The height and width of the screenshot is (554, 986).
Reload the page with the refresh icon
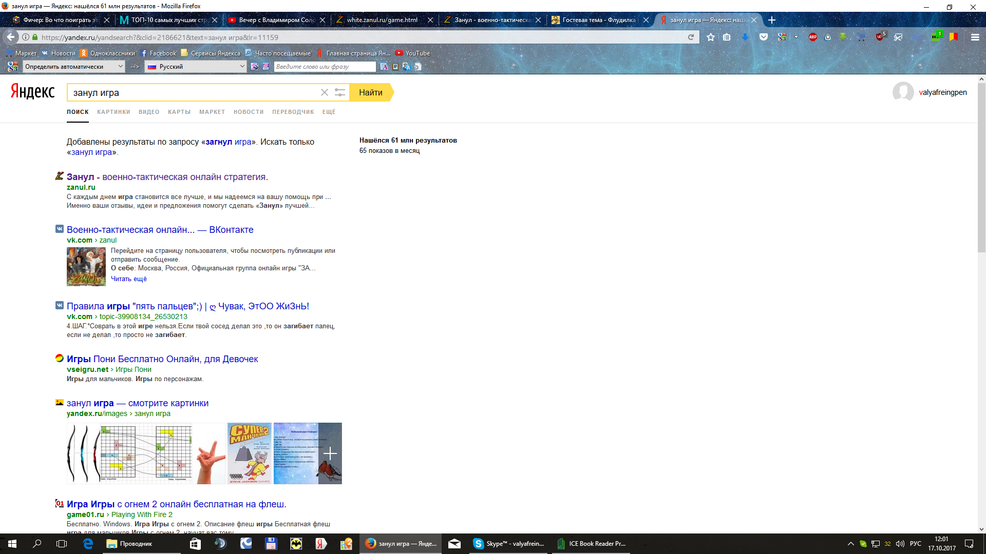tap(691, 37)
